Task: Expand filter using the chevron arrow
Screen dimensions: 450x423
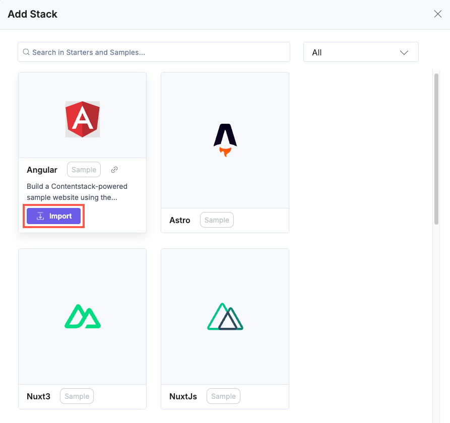Action: (404, 52)
